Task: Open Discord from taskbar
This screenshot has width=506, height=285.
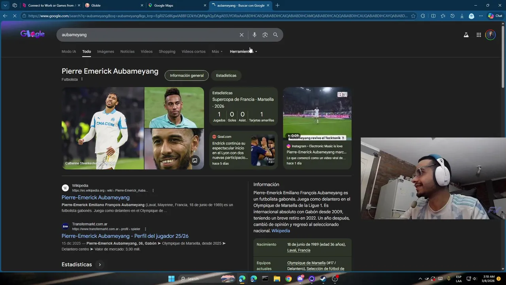Action: 300,279
